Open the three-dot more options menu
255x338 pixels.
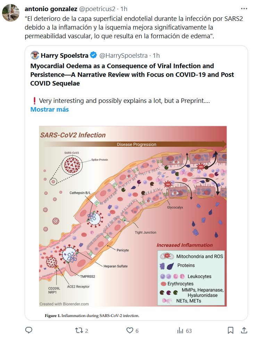tap(244, 9)
